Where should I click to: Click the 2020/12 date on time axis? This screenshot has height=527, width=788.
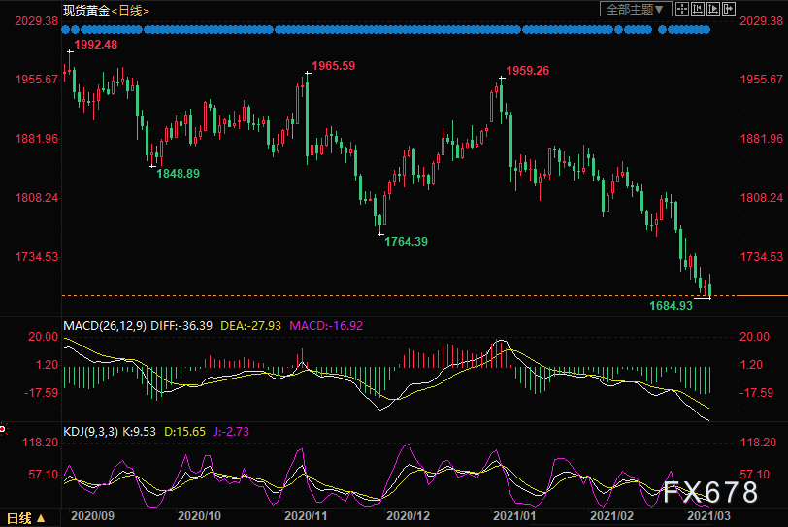click(x=408, y=516)
